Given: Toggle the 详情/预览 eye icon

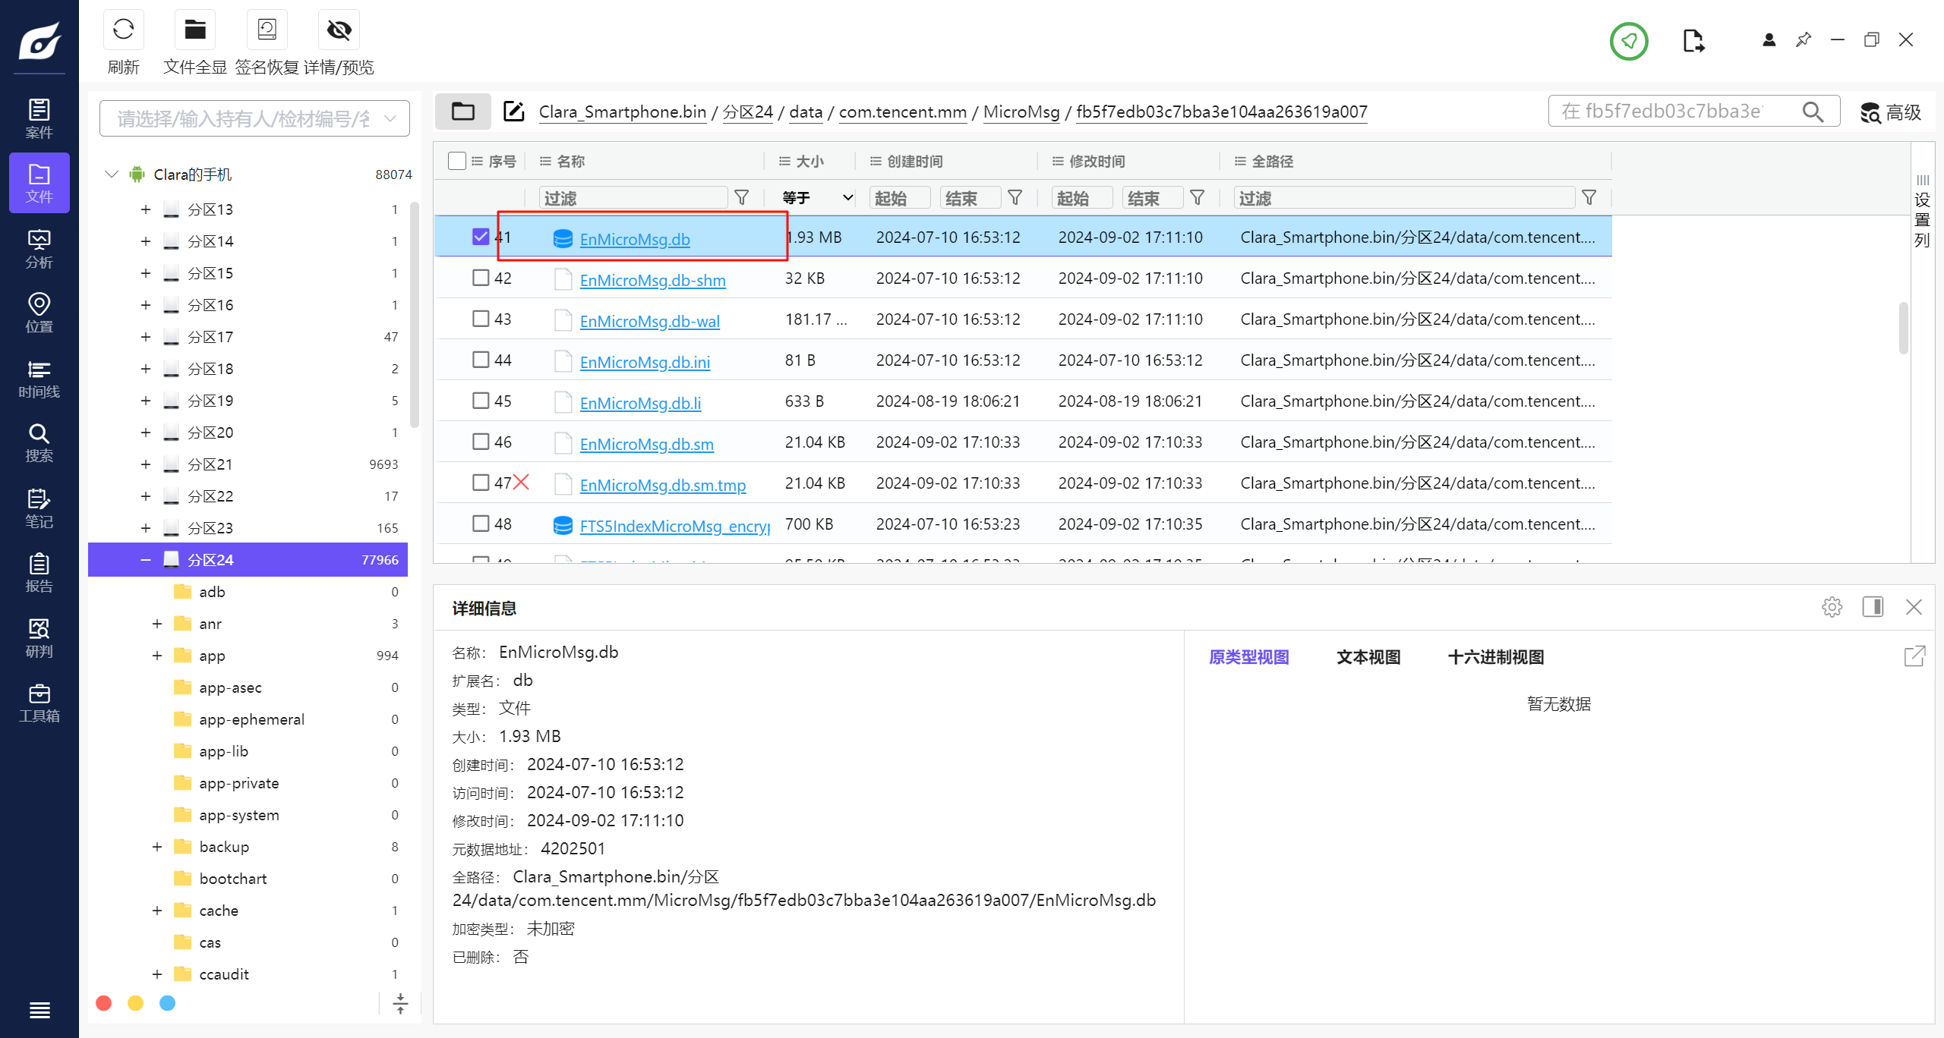Looking at the screenshot, I should pos(339,30).
